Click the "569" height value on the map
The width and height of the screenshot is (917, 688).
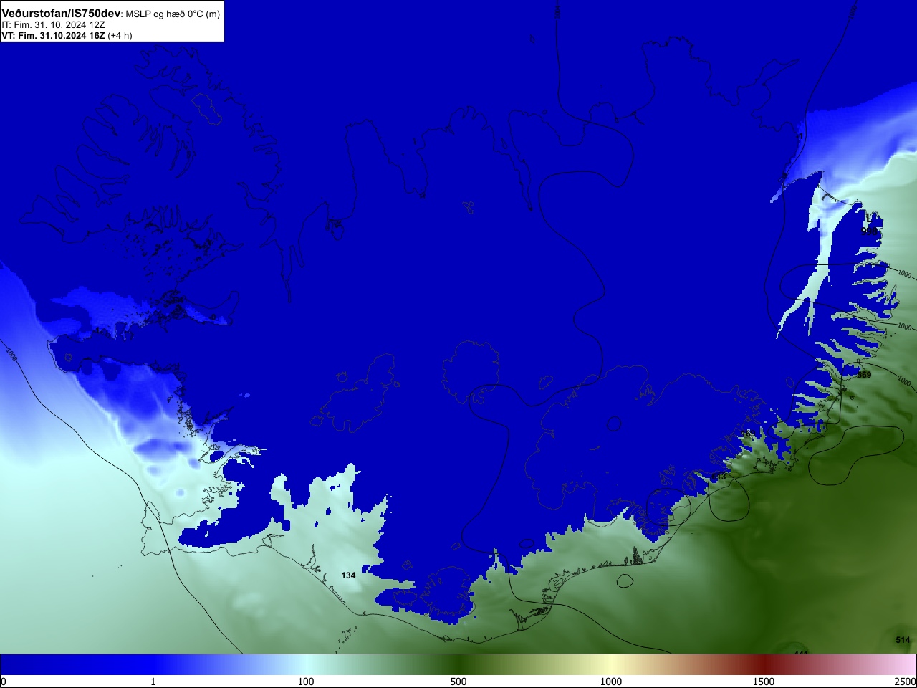pyautogui.click(x=864, y=375)
